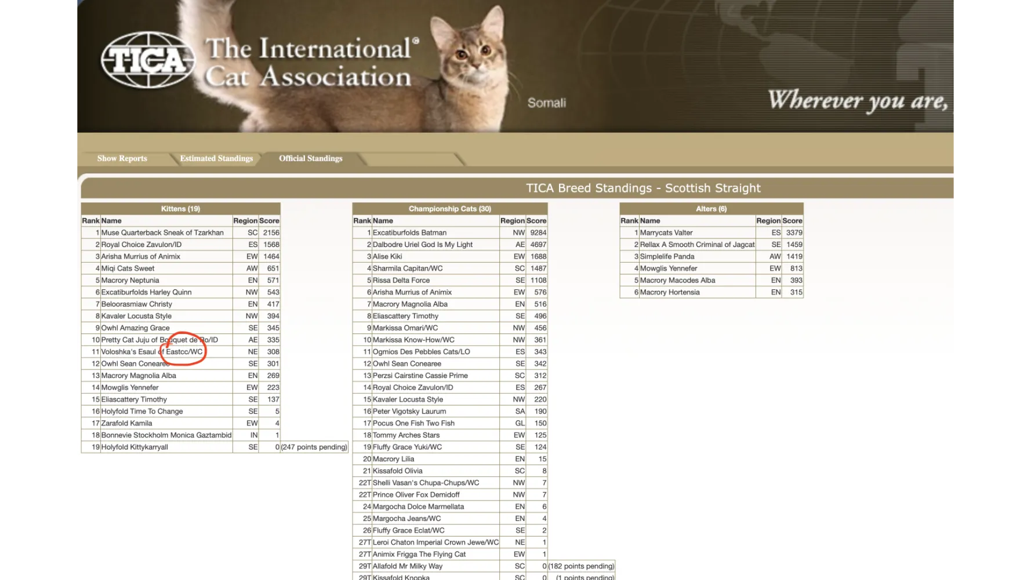Viewport: 1031px width, 580px height.
Task: Click Pocus One Fish Two Fish entry
Action: (413, 423)
